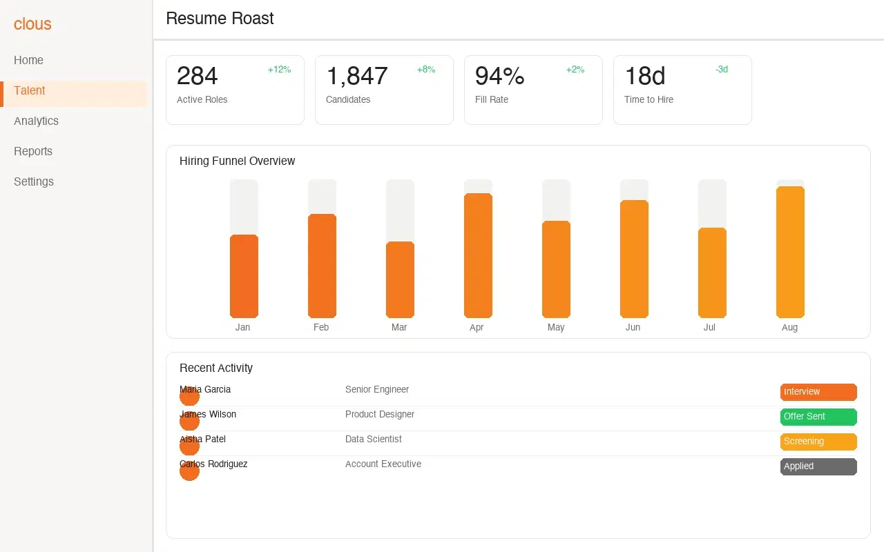
Task: Select the Screening status badge
Action: 818,442
